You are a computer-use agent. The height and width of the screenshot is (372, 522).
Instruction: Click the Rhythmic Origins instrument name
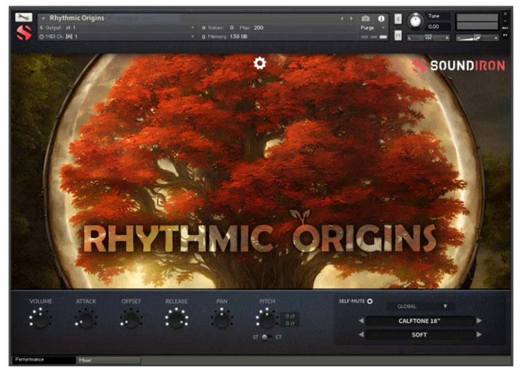77,18
